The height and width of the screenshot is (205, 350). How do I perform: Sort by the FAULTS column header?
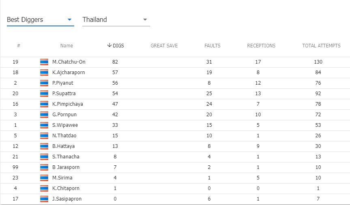[212, 45]
